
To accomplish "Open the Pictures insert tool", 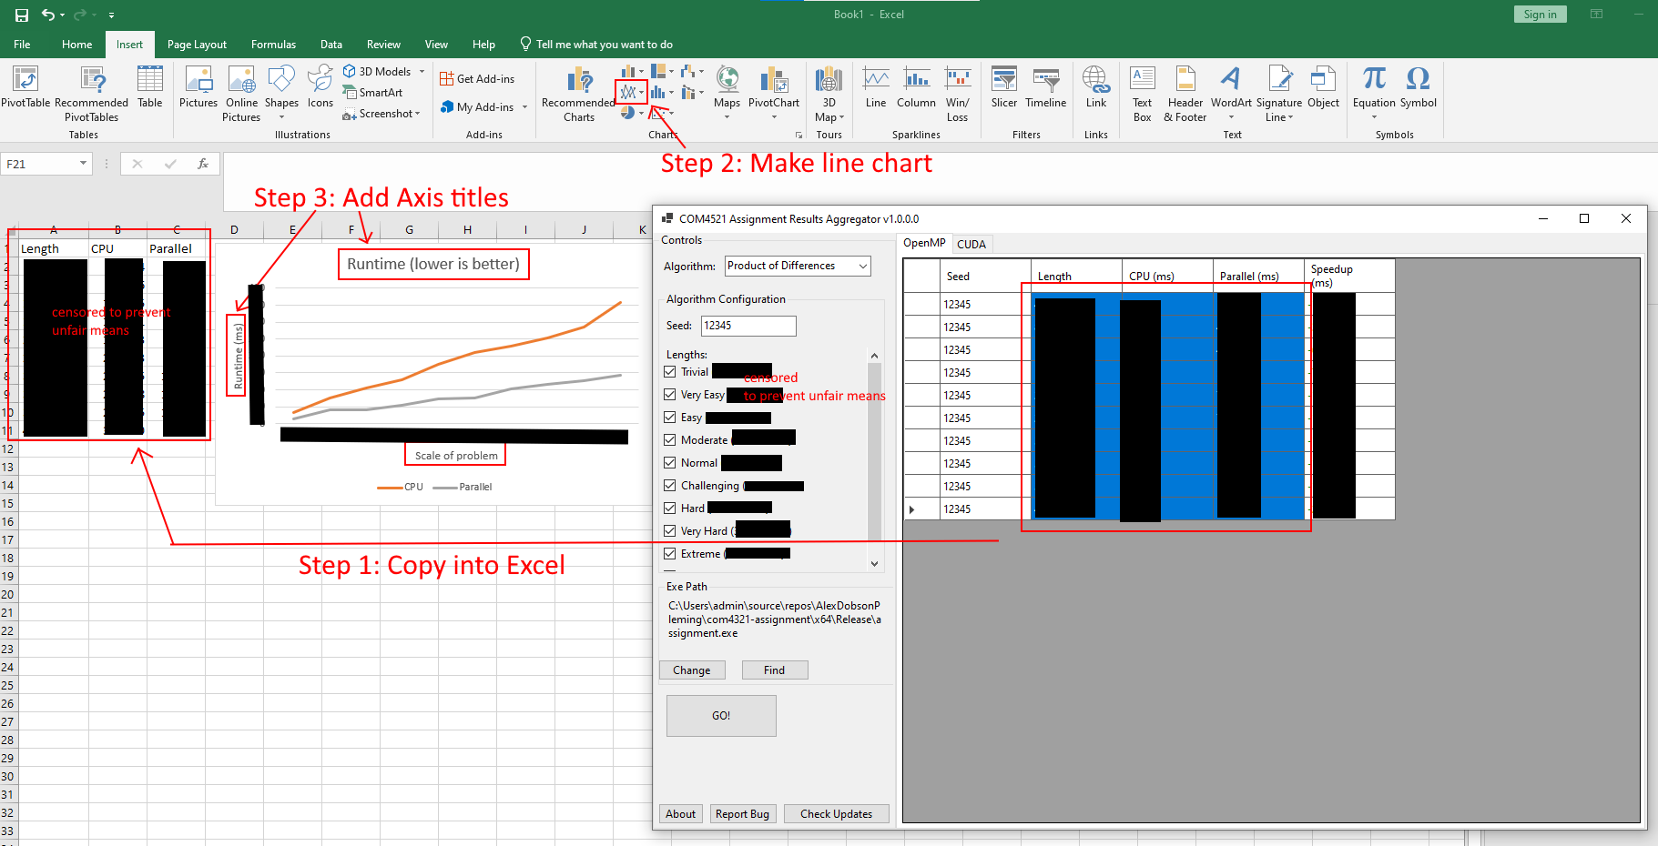I will click(x=198, y=80).
